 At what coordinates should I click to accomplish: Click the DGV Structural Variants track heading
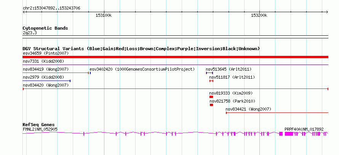coord(141,49)
